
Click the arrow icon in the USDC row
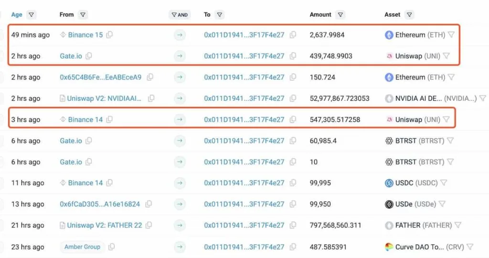180,183
